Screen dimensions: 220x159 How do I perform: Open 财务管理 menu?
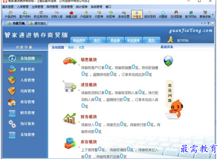pos(67,6)
